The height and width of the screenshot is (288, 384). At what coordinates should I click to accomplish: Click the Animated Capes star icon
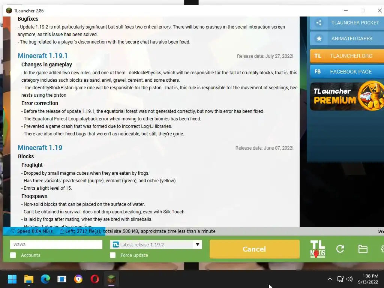(319, 39)
